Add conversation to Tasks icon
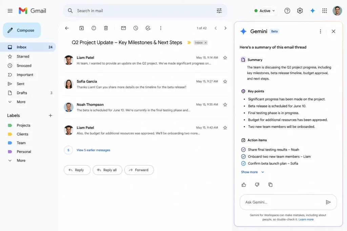The image size is (347, 231). tap(148, 28)
